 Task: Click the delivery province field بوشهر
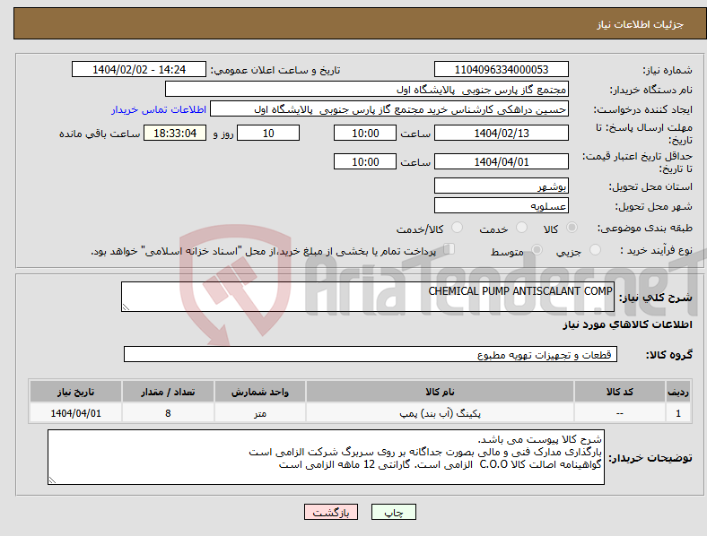(x=501, y=186)
